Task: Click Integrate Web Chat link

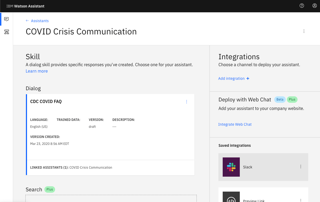Action: point(235,124)
